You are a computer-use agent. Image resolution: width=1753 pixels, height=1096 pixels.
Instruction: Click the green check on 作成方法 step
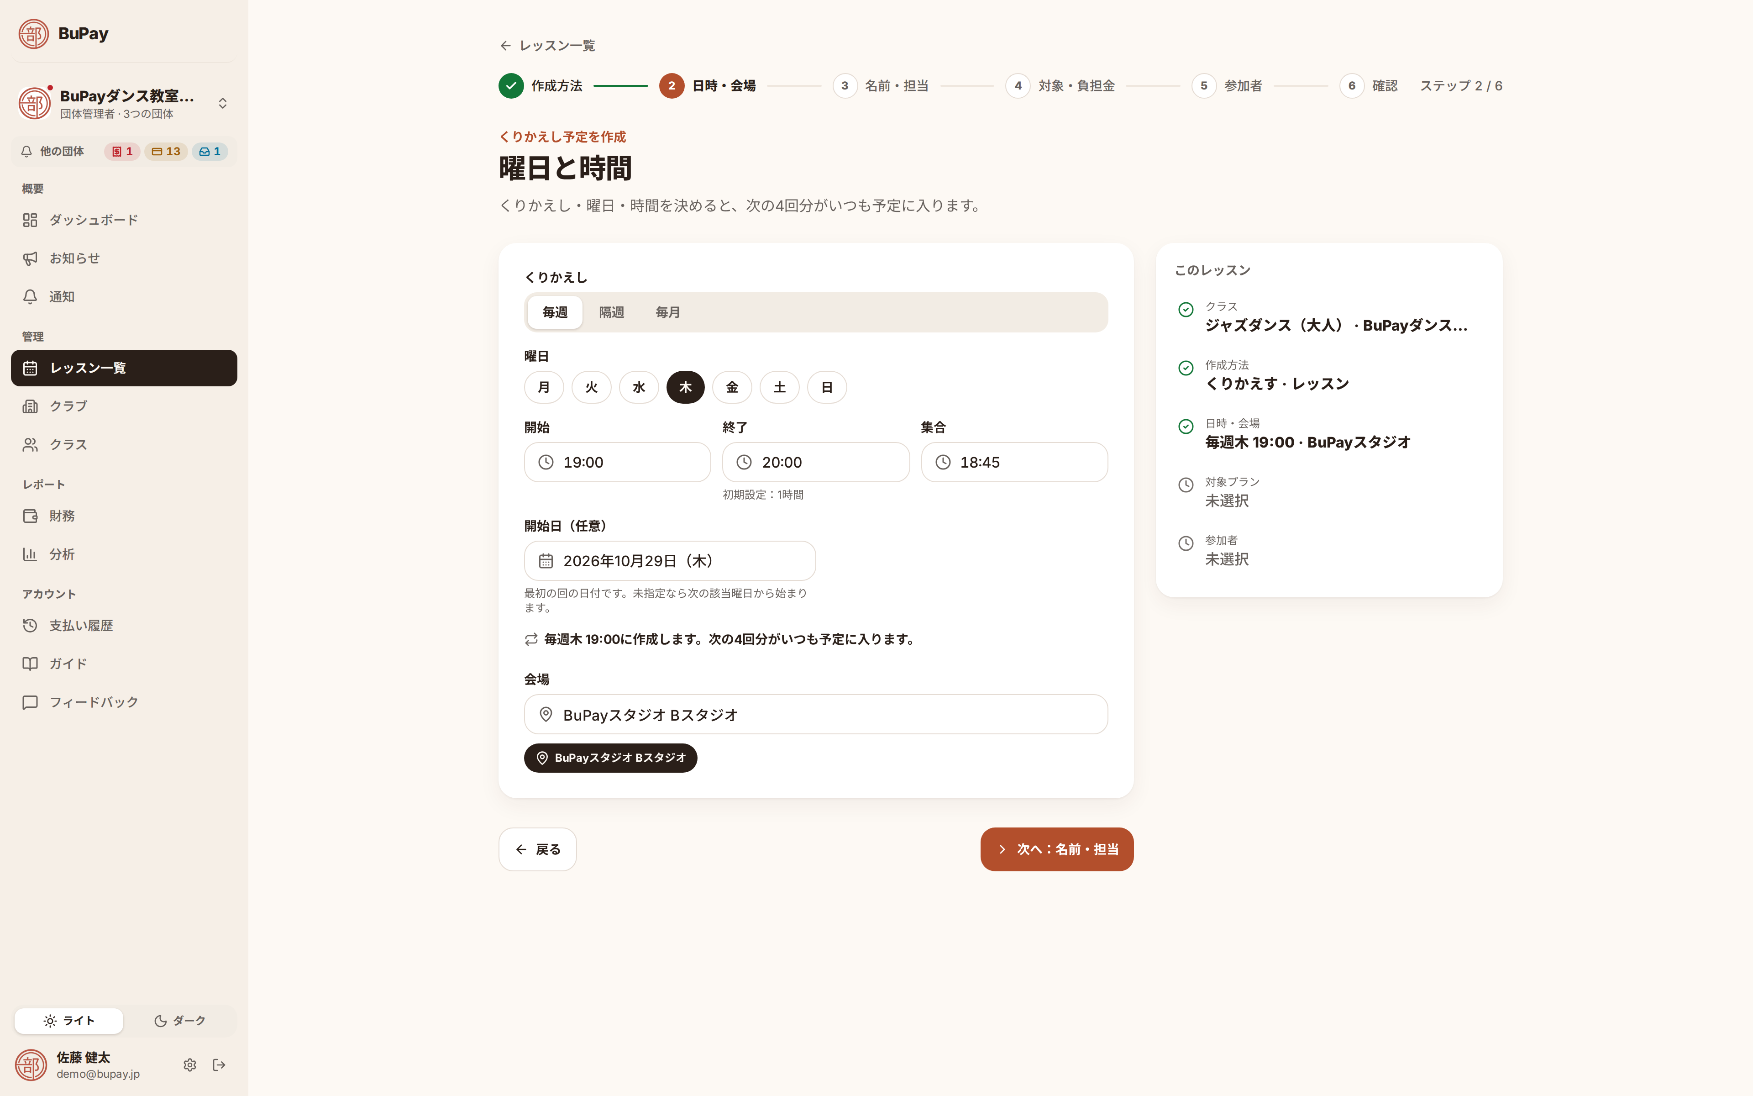click(511, 85)
